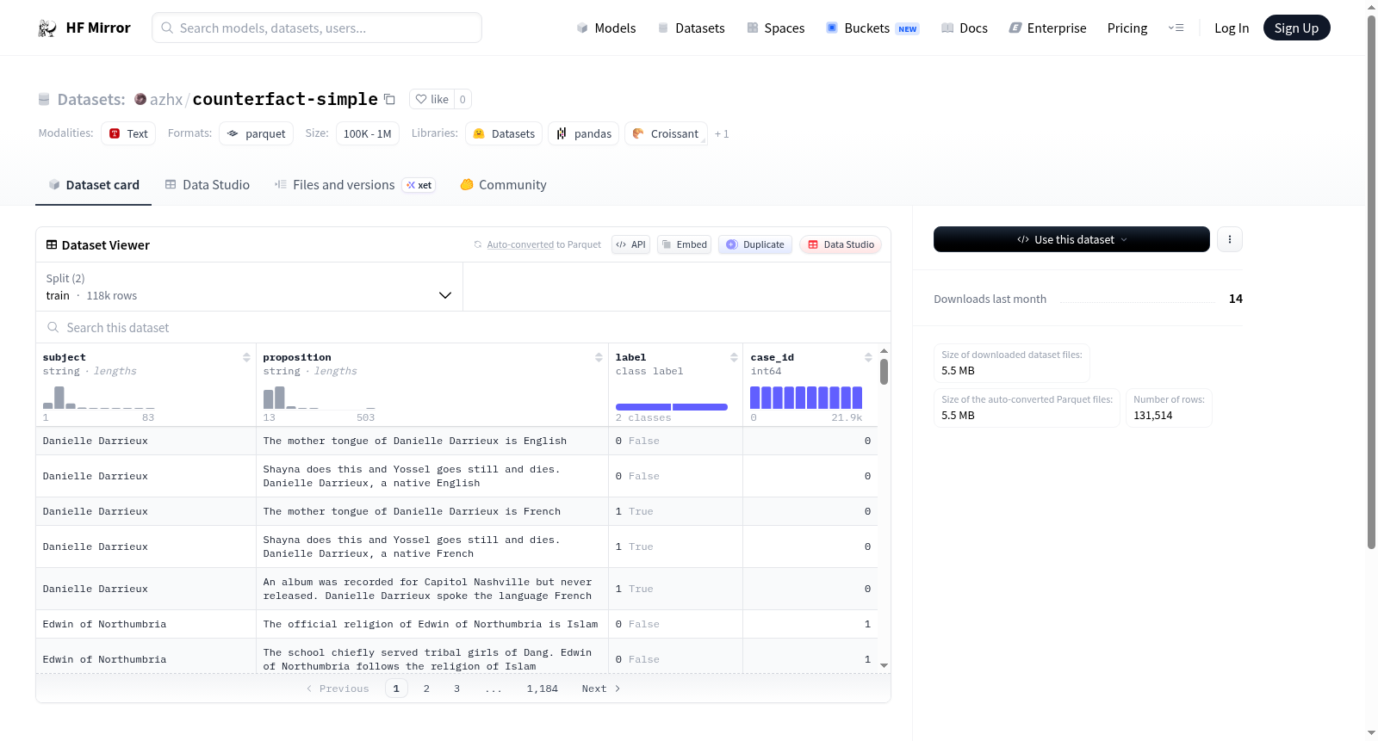The height and width of the screenshot is (741, 1378).
Task: Click the dataset viewer table scrollbar thumb
Action: click(885, 372)
